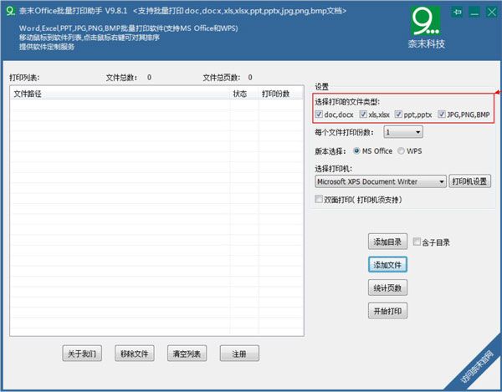This screenshot has width=502, height=392.
Task: Enable 双面打印 duplex printing checkbox
Action: [x=319, y=199]
